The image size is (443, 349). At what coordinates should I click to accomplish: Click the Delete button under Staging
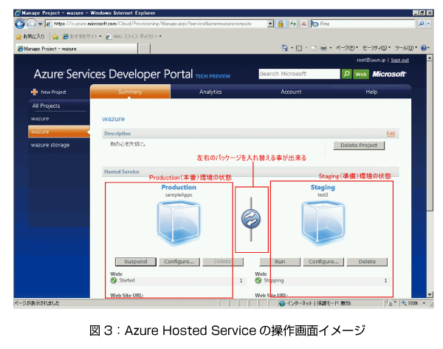click(367, 262)
